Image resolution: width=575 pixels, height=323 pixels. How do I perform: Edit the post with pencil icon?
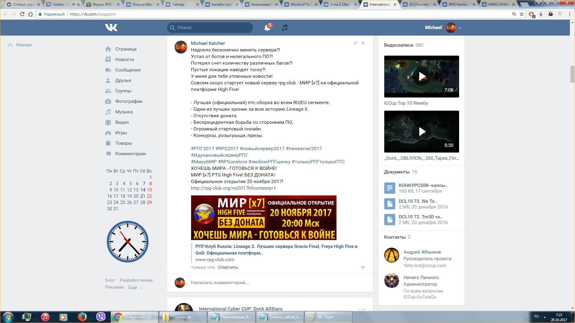(x=355, y=43)
